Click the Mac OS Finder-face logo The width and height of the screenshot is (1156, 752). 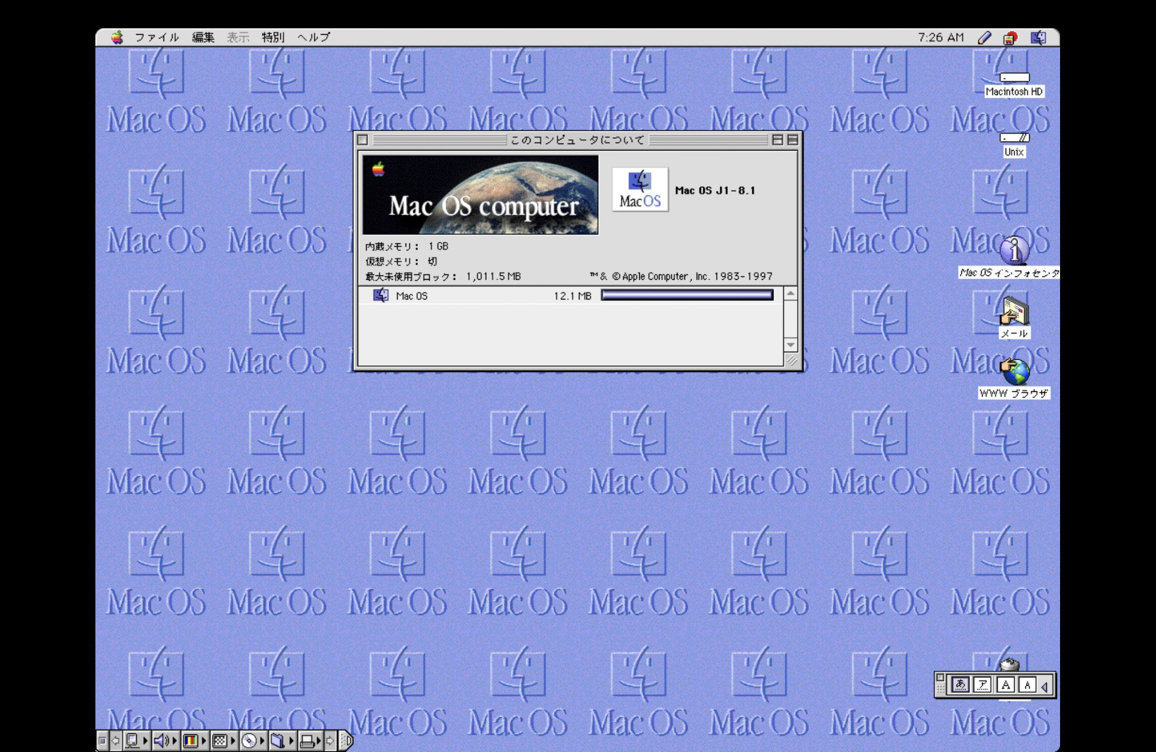click(x=640, y=190)
